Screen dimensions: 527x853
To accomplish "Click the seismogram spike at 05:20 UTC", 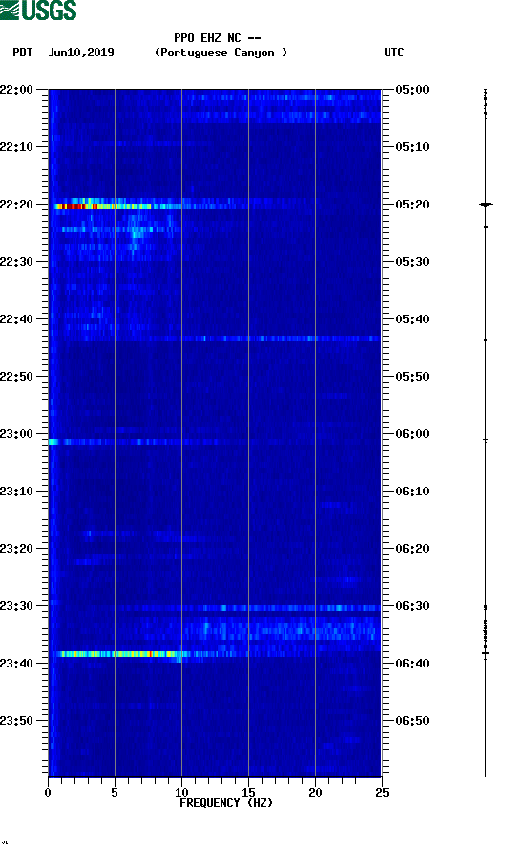I will [x=486, y=205].
